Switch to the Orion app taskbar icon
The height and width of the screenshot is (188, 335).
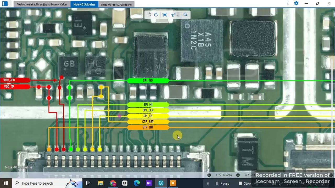161,183
